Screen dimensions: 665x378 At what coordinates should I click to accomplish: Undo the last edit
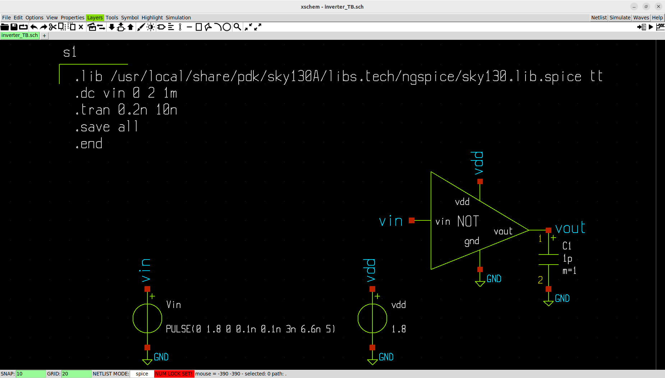pos(34,27)
